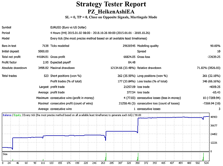
Task: Select consecutive wins value 4 (77.83)
Action: click(129, 98)
